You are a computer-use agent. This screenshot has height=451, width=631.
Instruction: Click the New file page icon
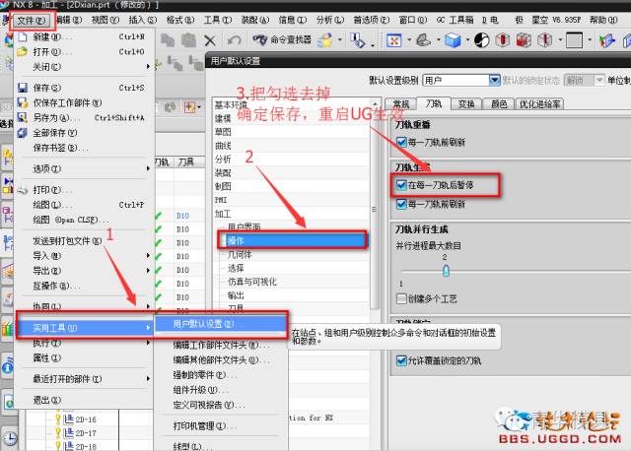click(x=23, y=37)
